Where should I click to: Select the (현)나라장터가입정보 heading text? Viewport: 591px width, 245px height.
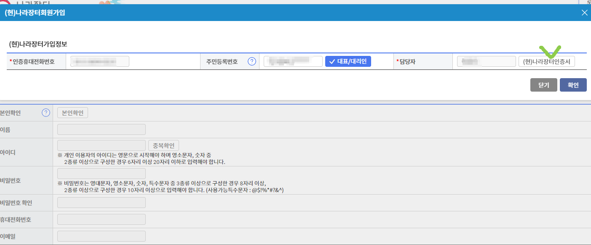[38, 44]
